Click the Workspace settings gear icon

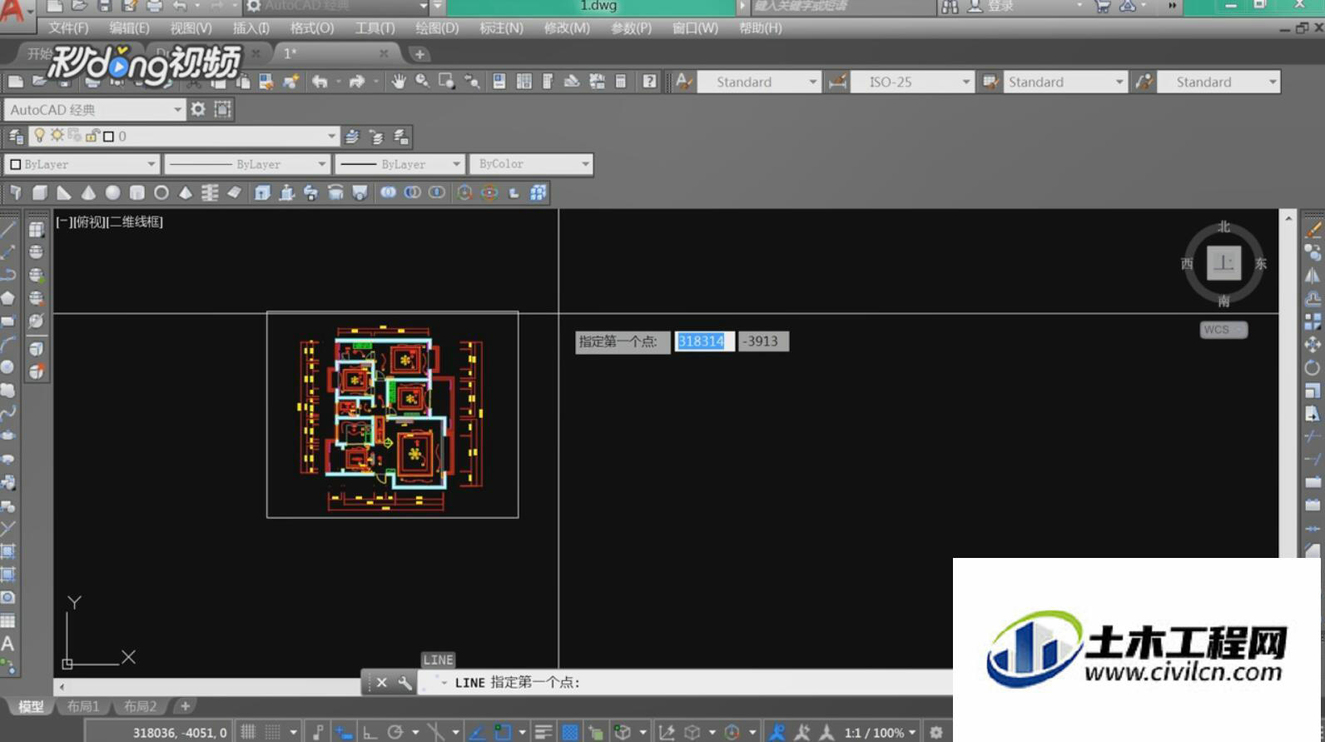(198, 109)
